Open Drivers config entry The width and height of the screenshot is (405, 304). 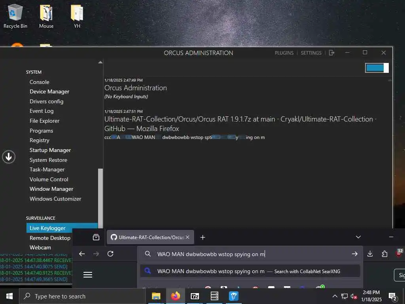(47, 101)
